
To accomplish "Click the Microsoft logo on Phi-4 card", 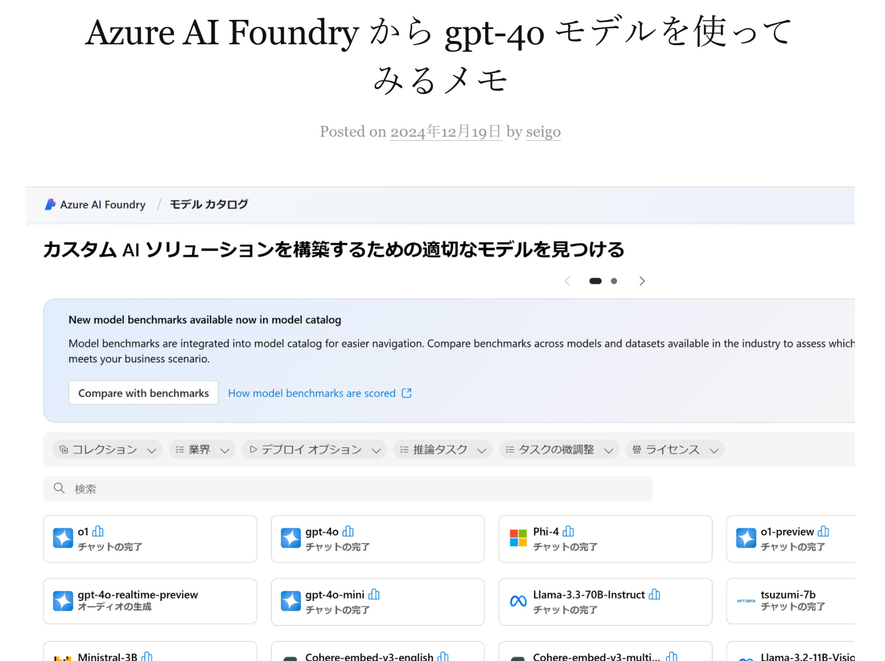I will [517, 538].
